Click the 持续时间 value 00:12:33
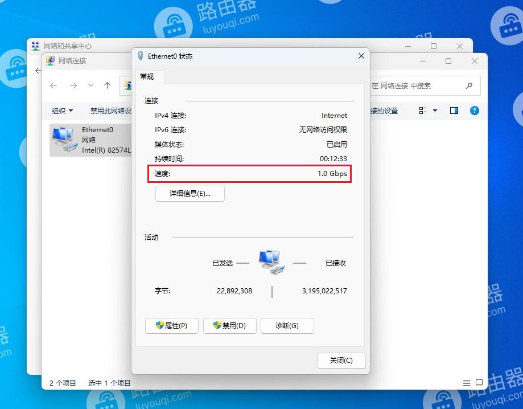 (333, 159)
